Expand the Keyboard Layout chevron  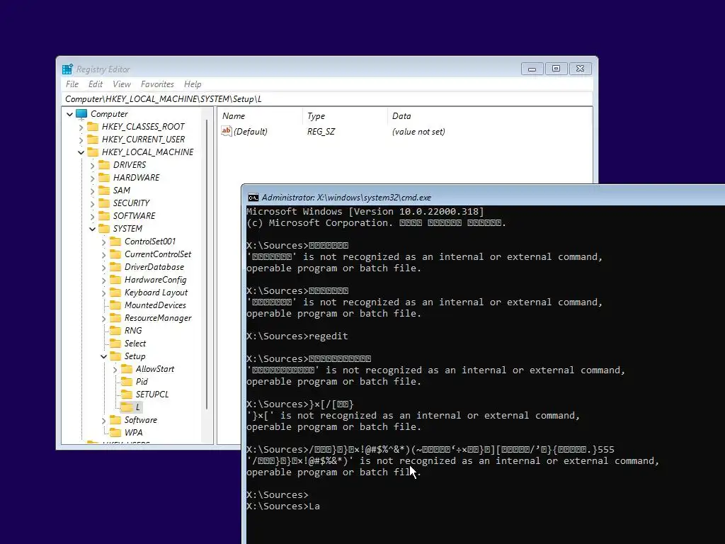[x=103, y=293]
